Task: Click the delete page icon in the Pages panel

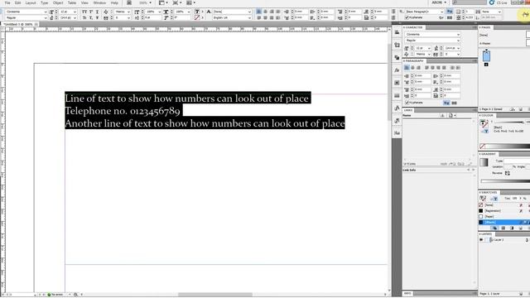Action: pos(528,109)
